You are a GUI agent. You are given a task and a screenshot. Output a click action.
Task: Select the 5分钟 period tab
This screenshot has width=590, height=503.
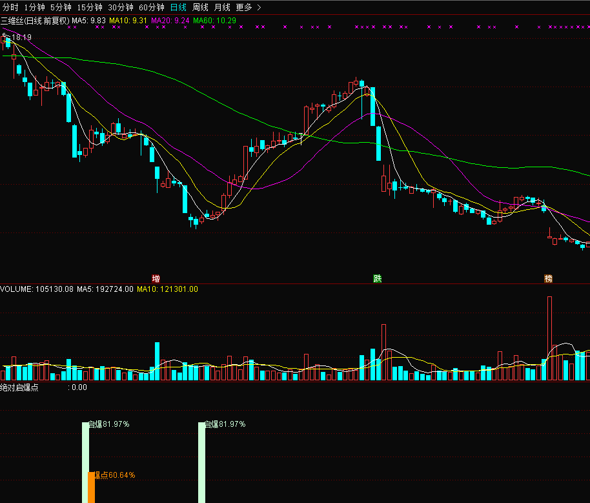[x=61, y=7]
